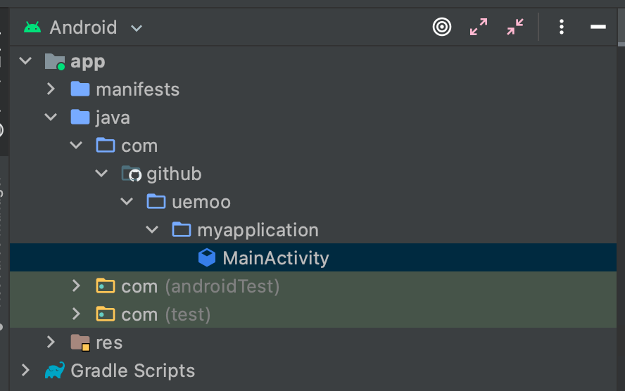Image resolution: width=625 pixels, height=391 pixels.
Task: Click the github folder icon
Action: 131,174
